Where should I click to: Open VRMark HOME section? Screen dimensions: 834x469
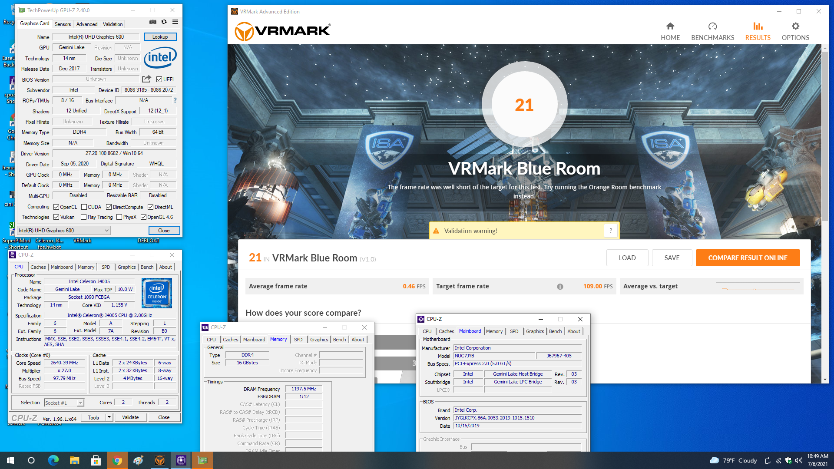670,31
